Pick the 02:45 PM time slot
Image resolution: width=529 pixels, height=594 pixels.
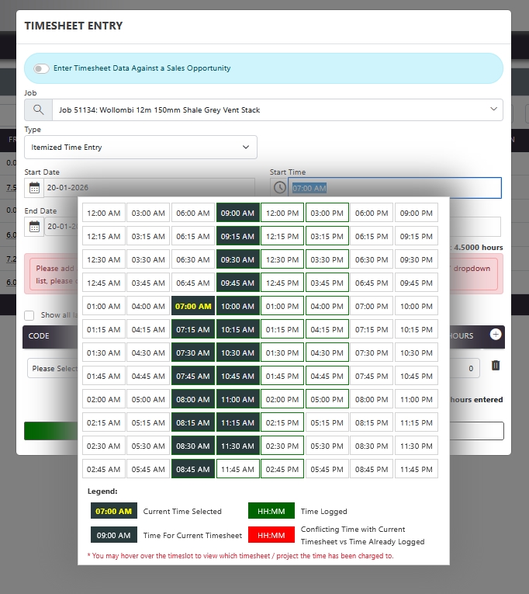(x=282, y=469)
